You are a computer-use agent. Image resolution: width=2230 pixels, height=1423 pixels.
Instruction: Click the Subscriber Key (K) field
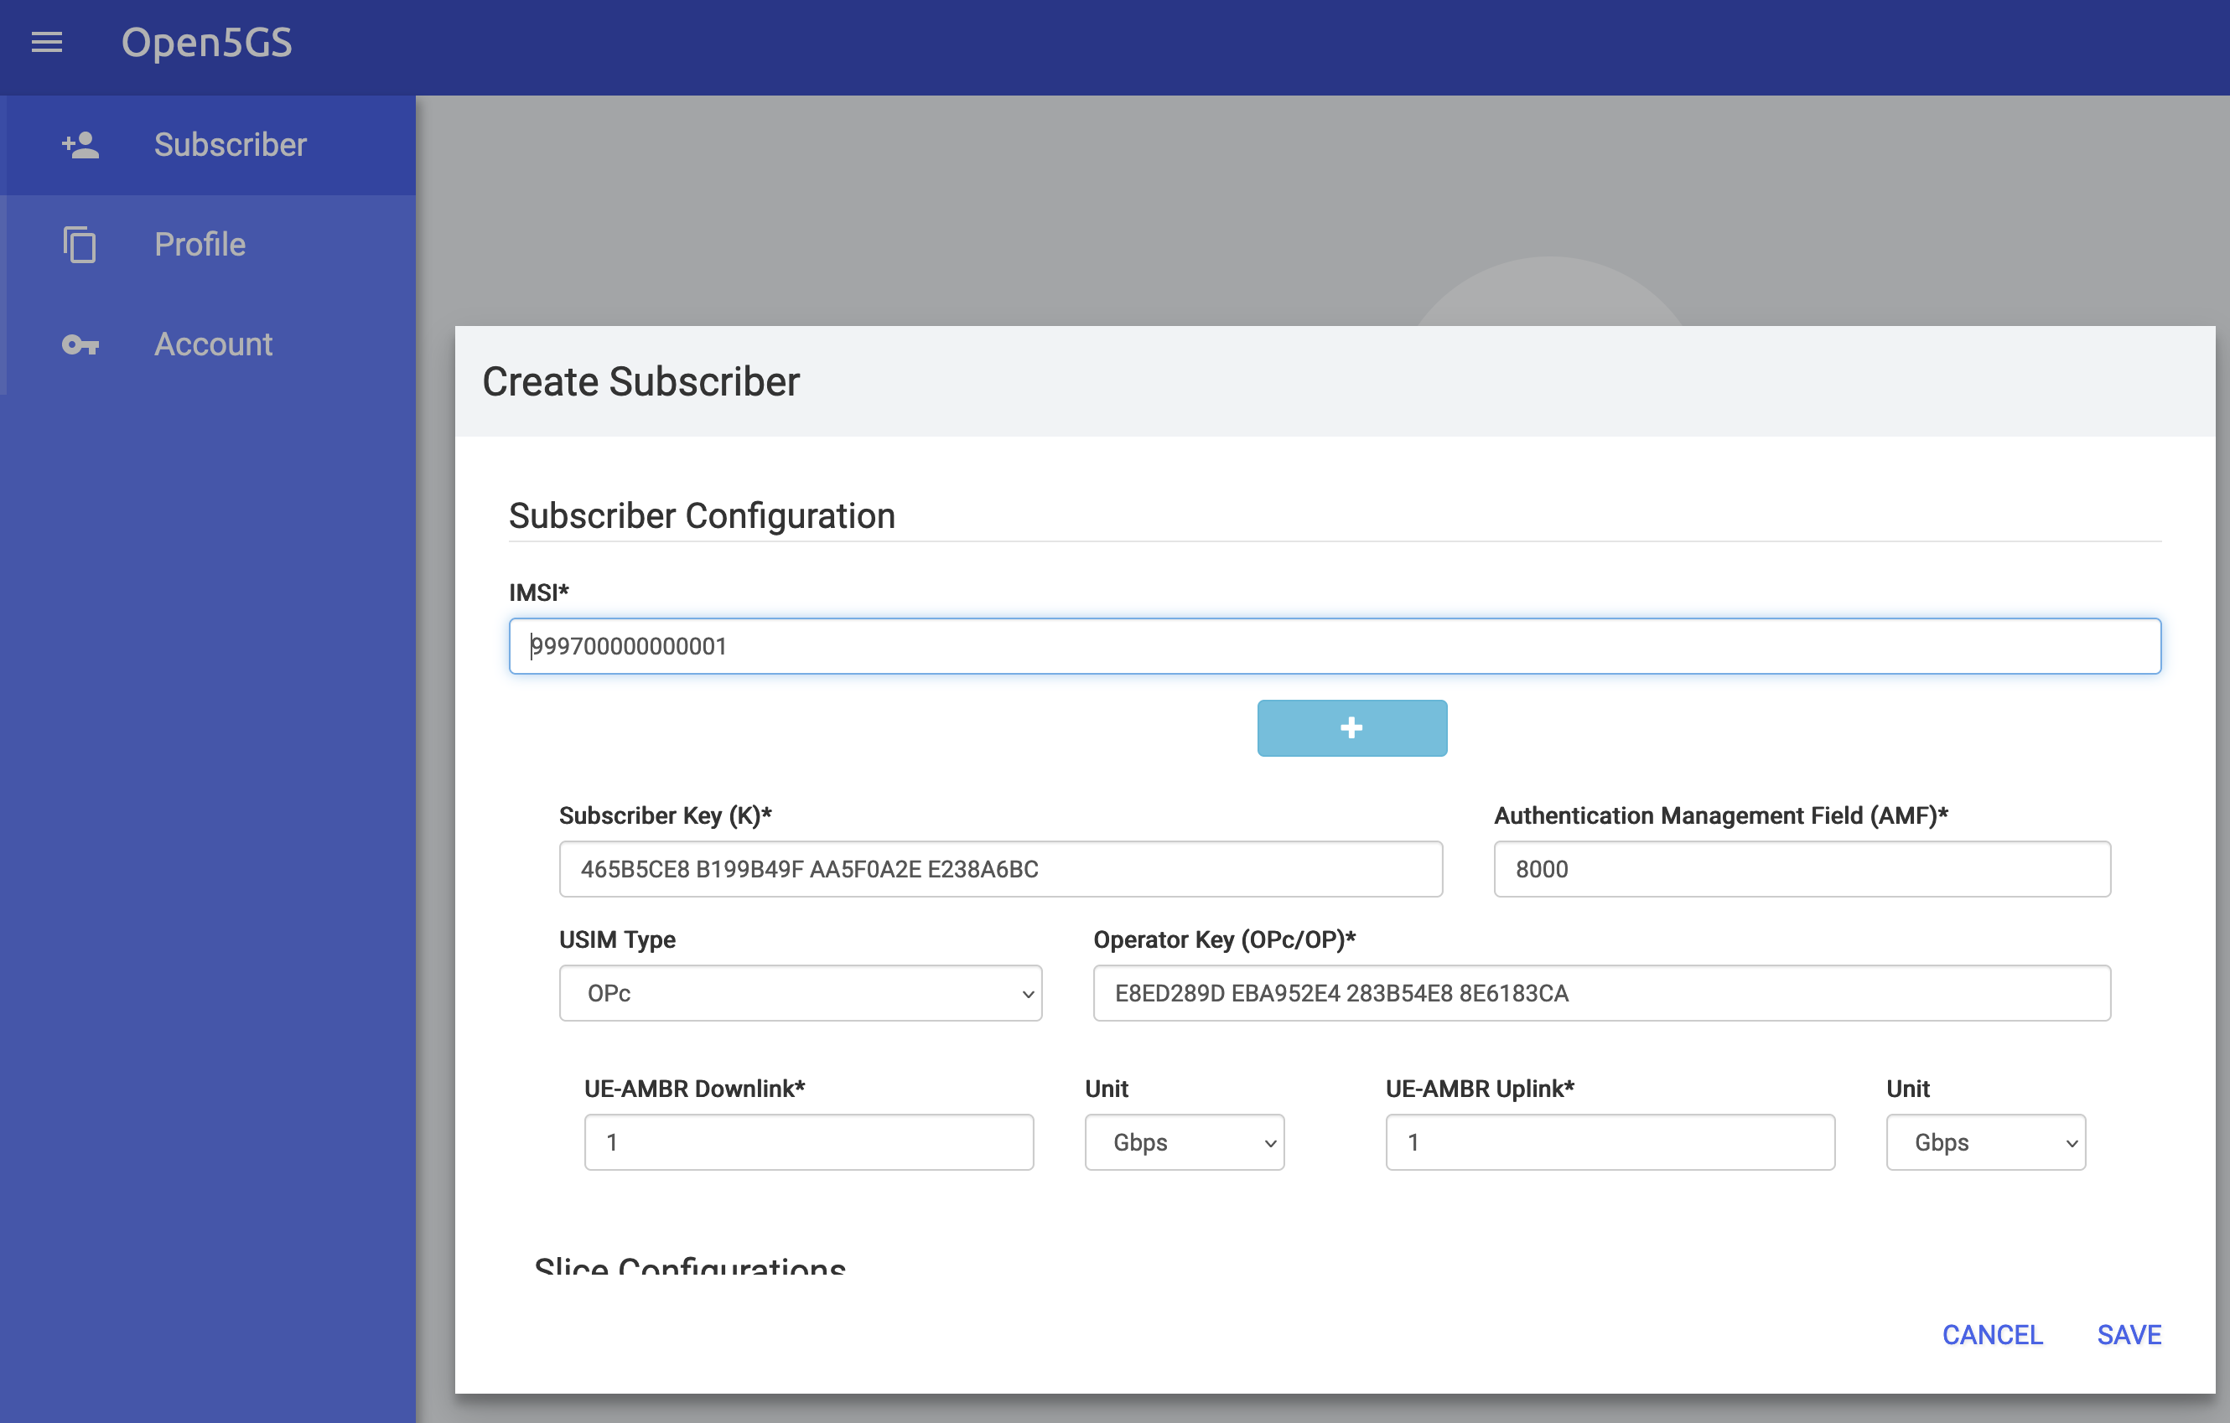[1000, 868]
